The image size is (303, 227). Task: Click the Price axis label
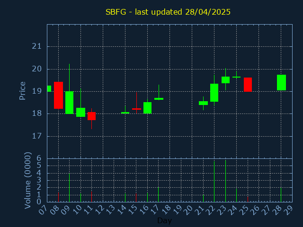pos(22,91)
